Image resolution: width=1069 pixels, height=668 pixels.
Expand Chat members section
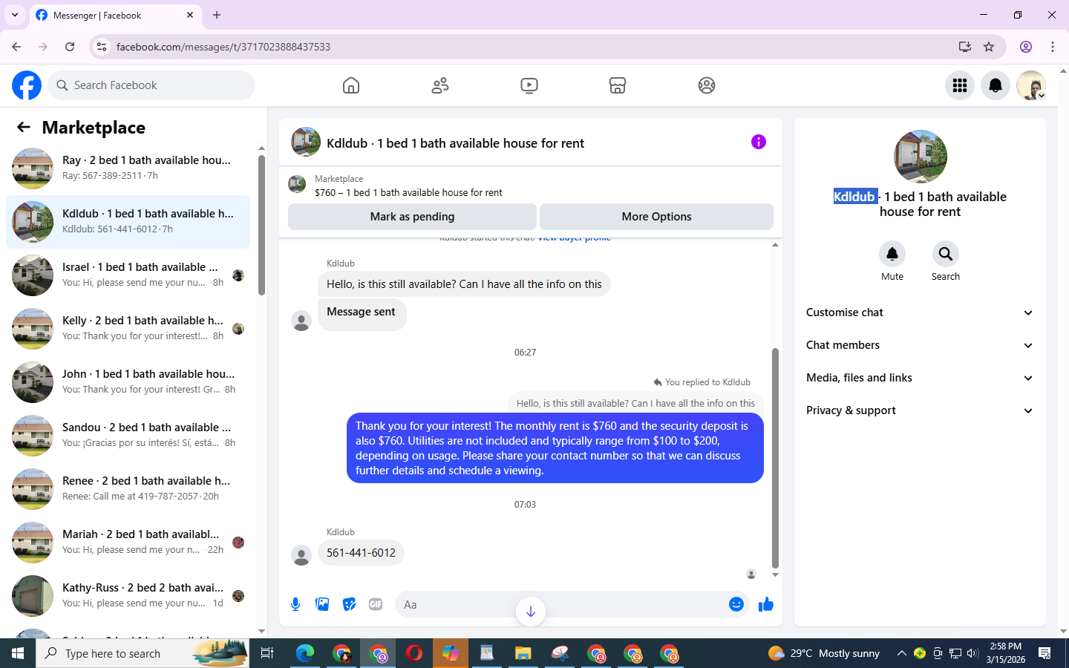coord(920,345)
